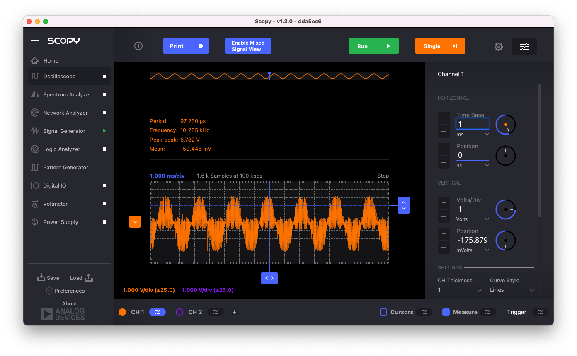Image resolution: width=577 pixels, height=356 pixels.
Task: Add a channel with the plus icon
Action: click(x=235, y=312)
